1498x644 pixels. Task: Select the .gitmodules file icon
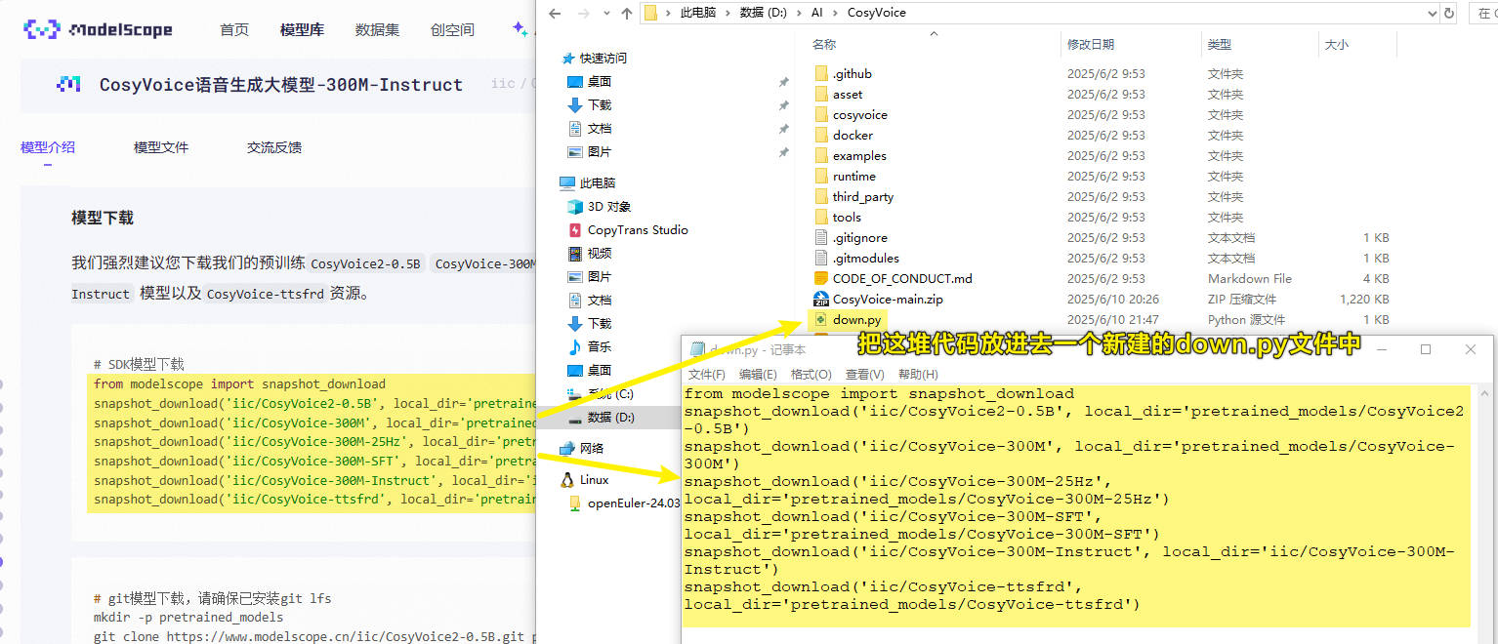[x=820, y=258]
